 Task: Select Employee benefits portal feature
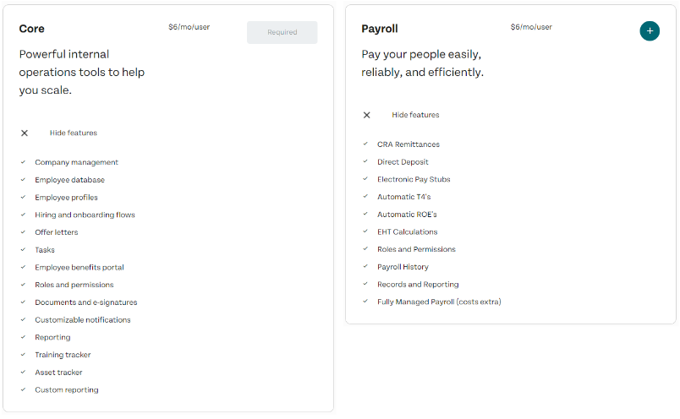[80, 268]
